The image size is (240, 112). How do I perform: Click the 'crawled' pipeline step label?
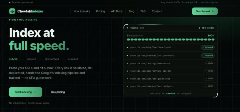[x=73, y=59]
